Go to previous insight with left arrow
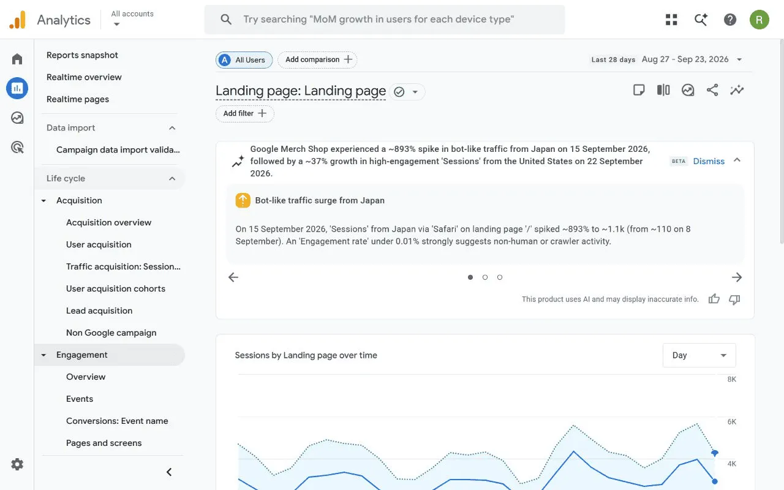The image size is (784, 490). 233,277
